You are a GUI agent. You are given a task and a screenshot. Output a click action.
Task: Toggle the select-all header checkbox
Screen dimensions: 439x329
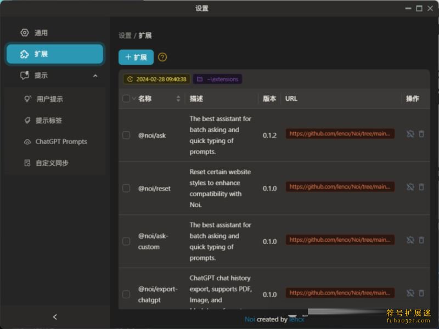click(x=126, y=99)
